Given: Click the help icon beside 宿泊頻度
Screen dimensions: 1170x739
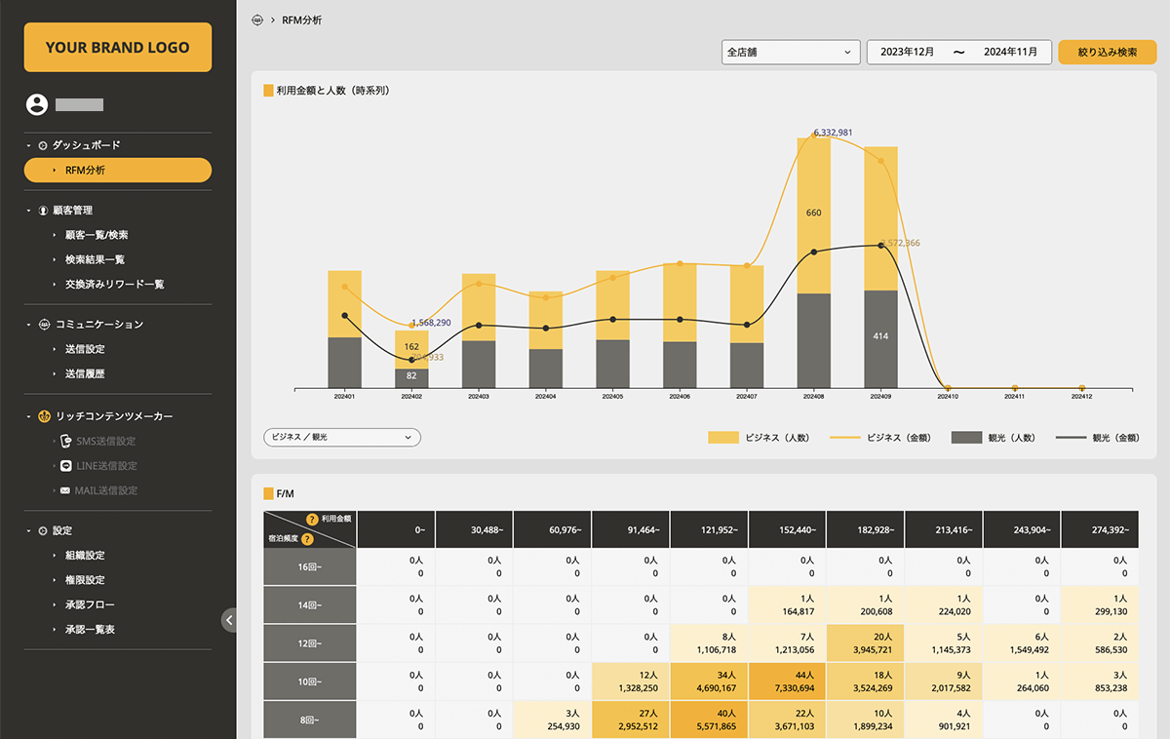Looking at the screenshot, I should click(x=307, y=539).
